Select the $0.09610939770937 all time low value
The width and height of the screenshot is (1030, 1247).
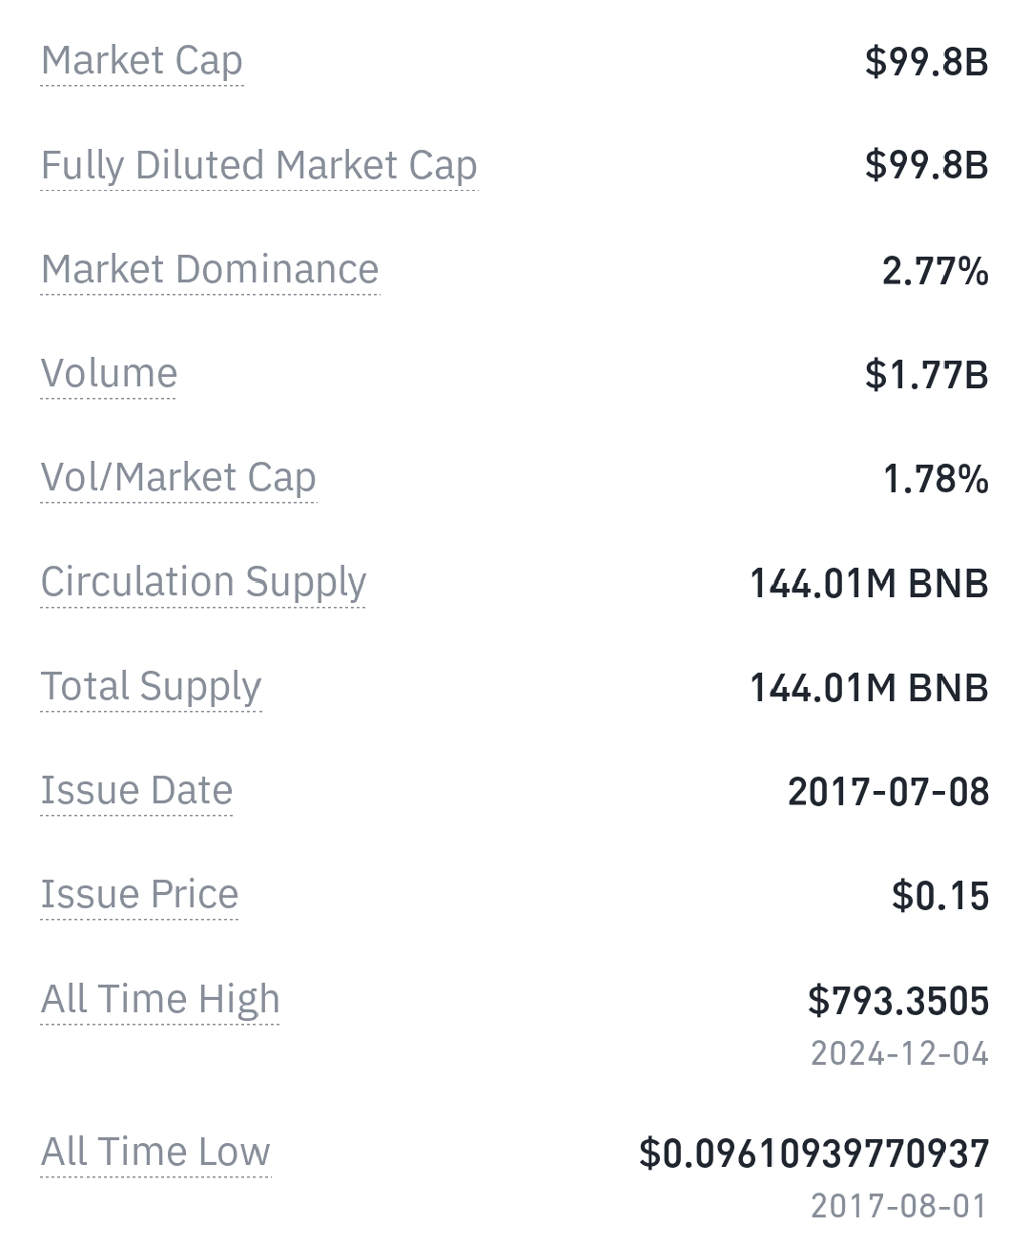[814, 1153]
